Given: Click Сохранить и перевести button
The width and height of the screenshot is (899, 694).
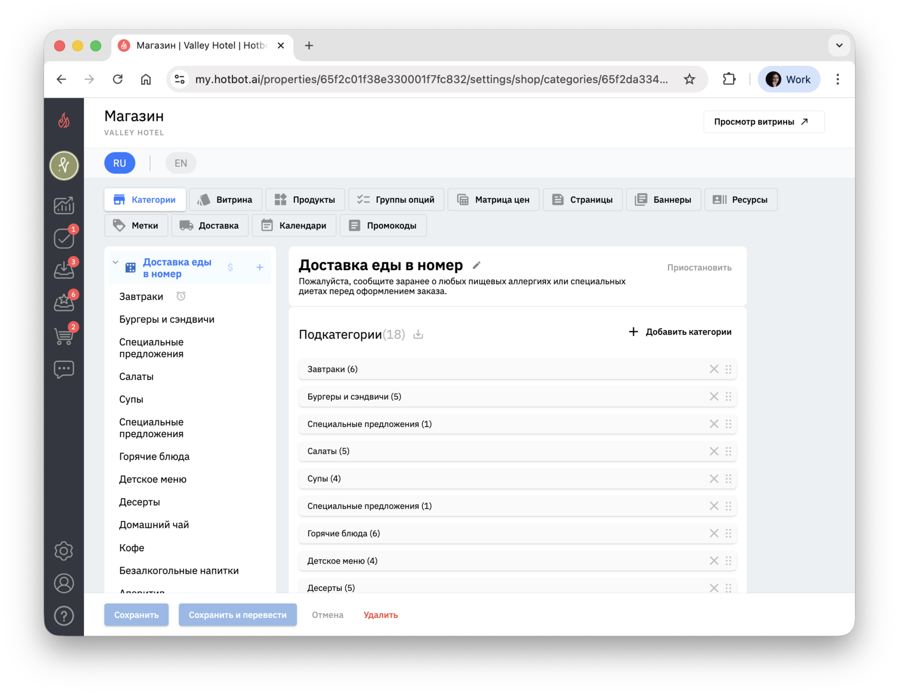Looking at the screenshot, I should click(x=238, y=615).
